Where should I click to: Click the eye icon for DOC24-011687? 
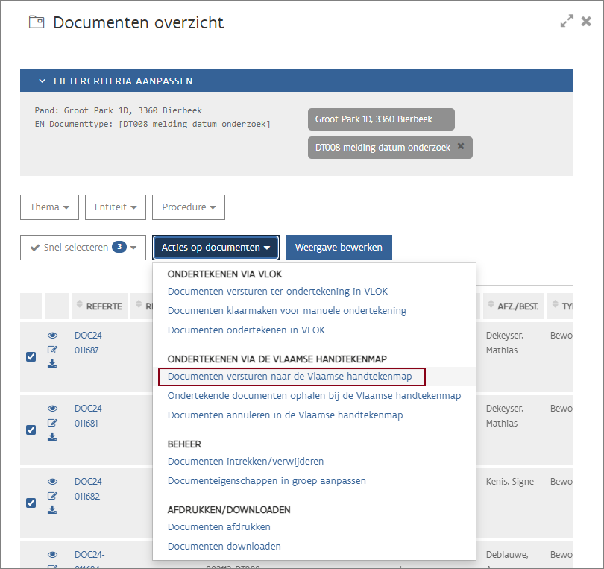tap(52, 336)
